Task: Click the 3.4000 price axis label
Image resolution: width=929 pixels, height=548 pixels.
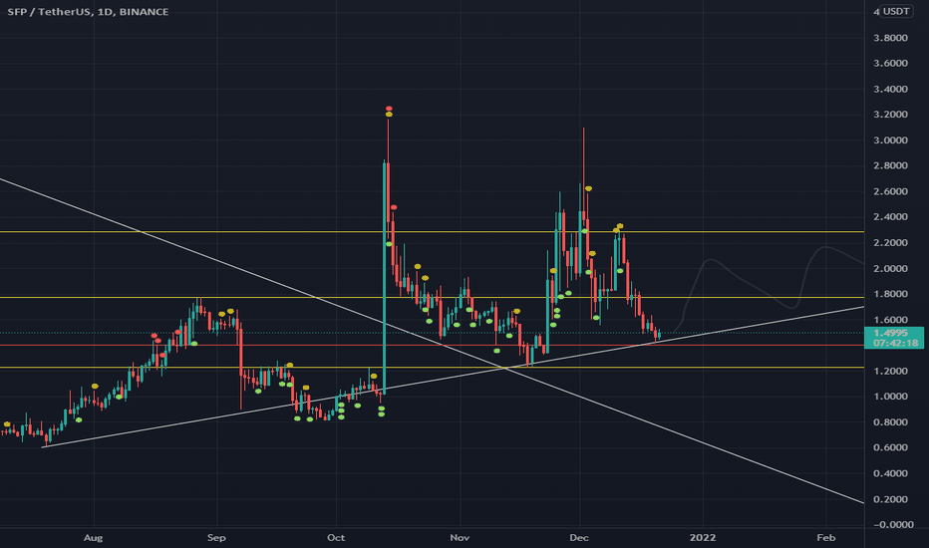Action: pyautogui.click(x=890, y=90)
